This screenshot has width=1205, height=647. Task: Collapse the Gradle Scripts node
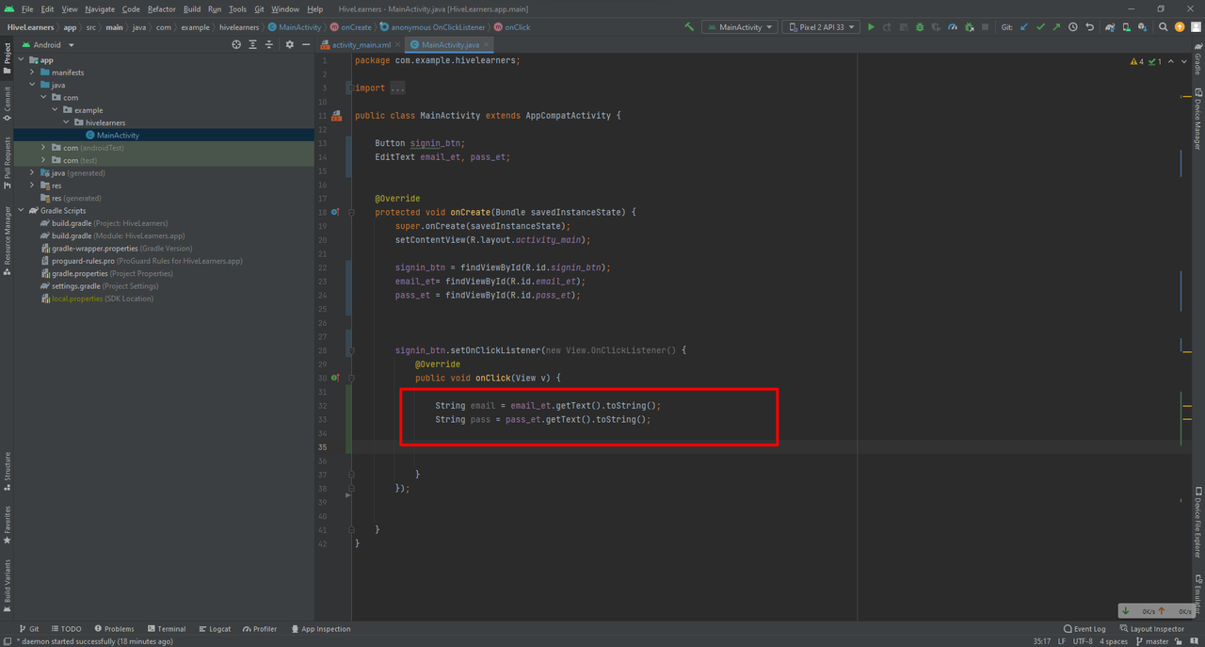(x=21, y=211)
